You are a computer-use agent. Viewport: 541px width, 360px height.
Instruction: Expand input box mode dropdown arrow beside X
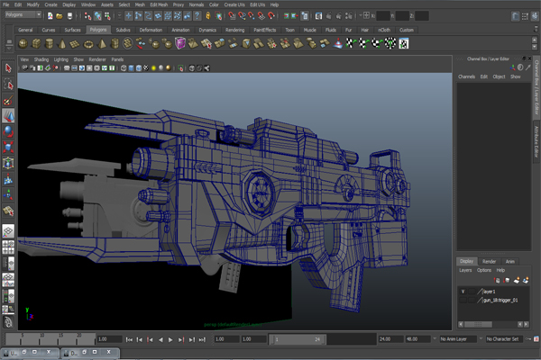tap(361, 15)
